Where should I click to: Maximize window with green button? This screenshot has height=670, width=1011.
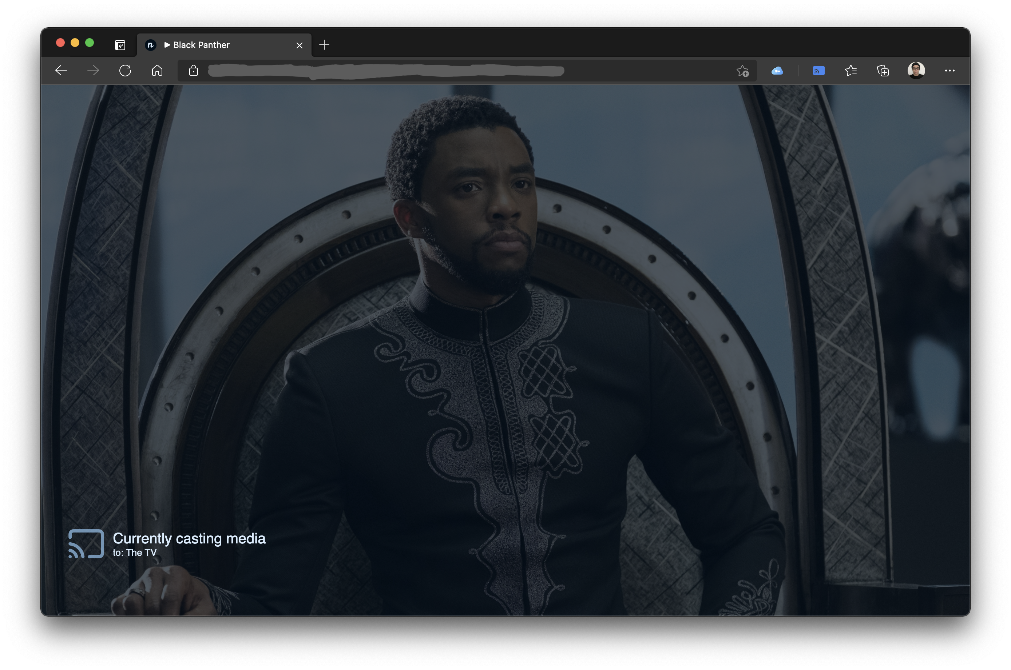(89, 43)
